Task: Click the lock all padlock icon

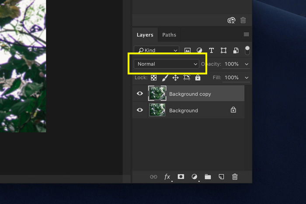Action: pos(198,77)
